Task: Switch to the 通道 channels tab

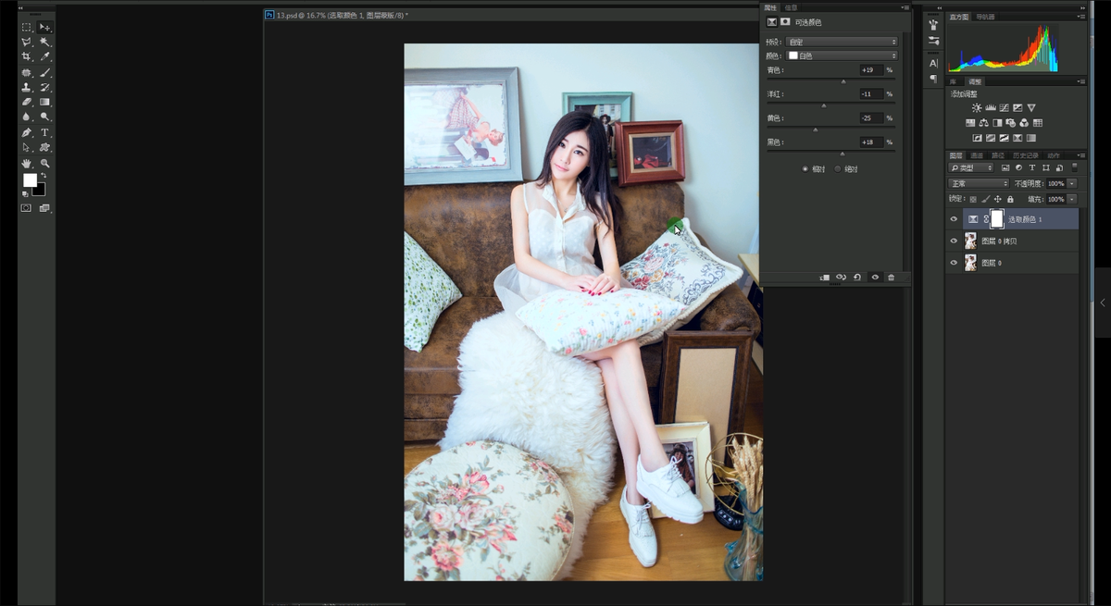Action: coord(977,155)
